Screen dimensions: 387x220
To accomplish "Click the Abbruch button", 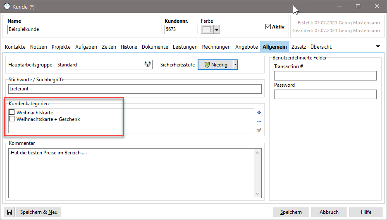I will (329, 212).
